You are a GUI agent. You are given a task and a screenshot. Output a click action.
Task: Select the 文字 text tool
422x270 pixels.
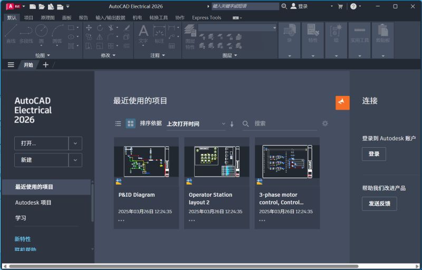tap(143, 34)
